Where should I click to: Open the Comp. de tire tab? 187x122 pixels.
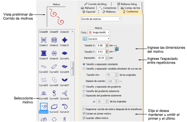[130, 8]
